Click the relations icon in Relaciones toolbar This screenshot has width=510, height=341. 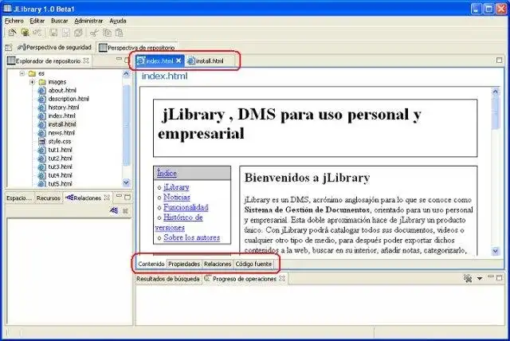(x=114, y=210)
